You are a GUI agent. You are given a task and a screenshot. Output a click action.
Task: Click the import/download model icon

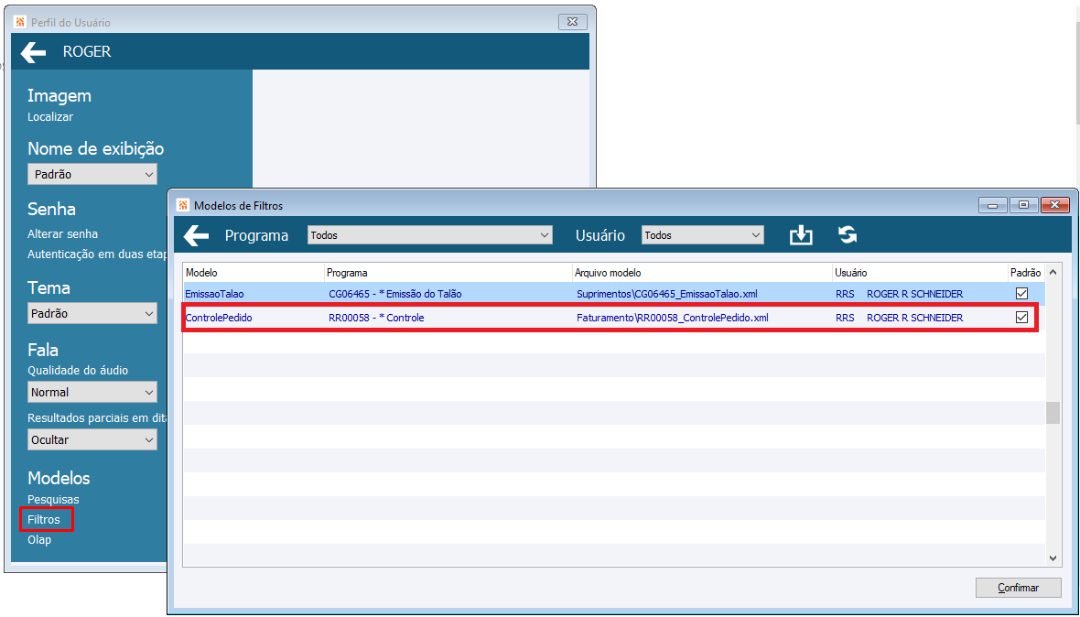(x=800, y=235)
